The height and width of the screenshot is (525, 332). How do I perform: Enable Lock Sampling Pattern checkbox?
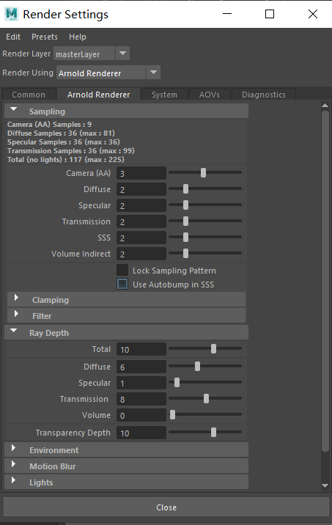click(x=122, y=270)
